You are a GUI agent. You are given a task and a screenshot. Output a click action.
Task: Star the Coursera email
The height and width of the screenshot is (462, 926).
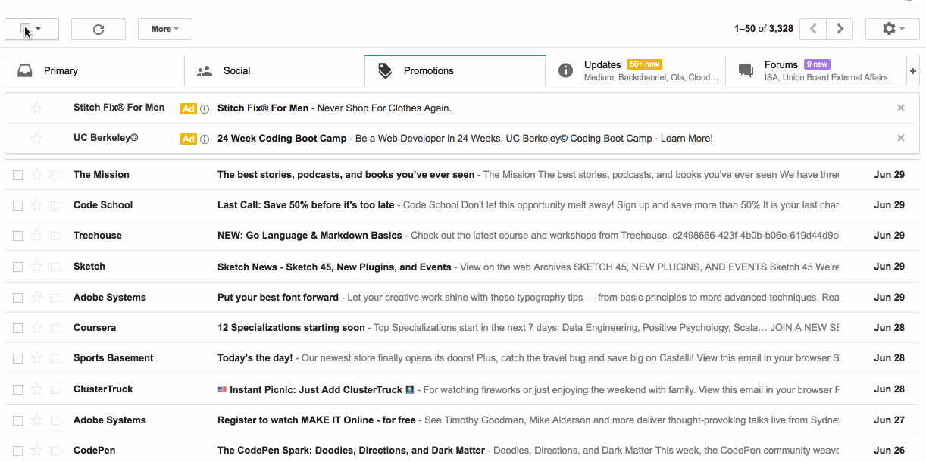[36, 328]
